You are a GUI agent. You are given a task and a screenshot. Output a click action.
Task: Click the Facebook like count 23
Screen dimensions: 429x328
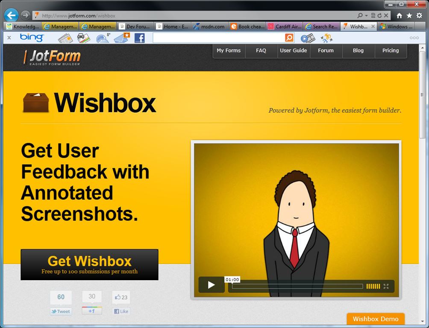(121, 297)
